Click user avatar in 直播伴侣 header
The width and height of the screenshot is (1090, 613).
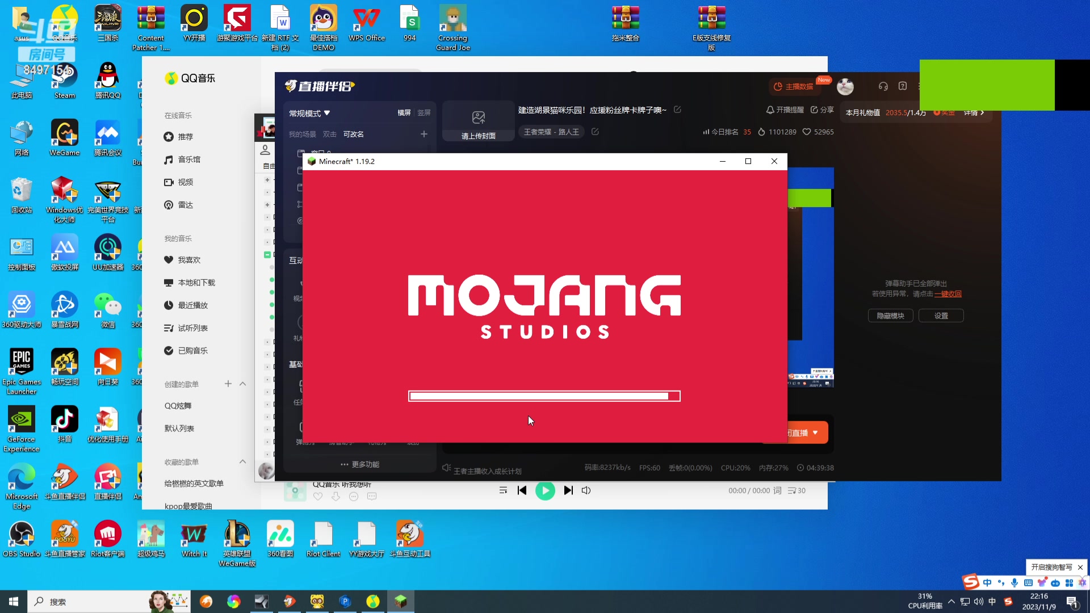pyautogui.click(x=845, y=86)
